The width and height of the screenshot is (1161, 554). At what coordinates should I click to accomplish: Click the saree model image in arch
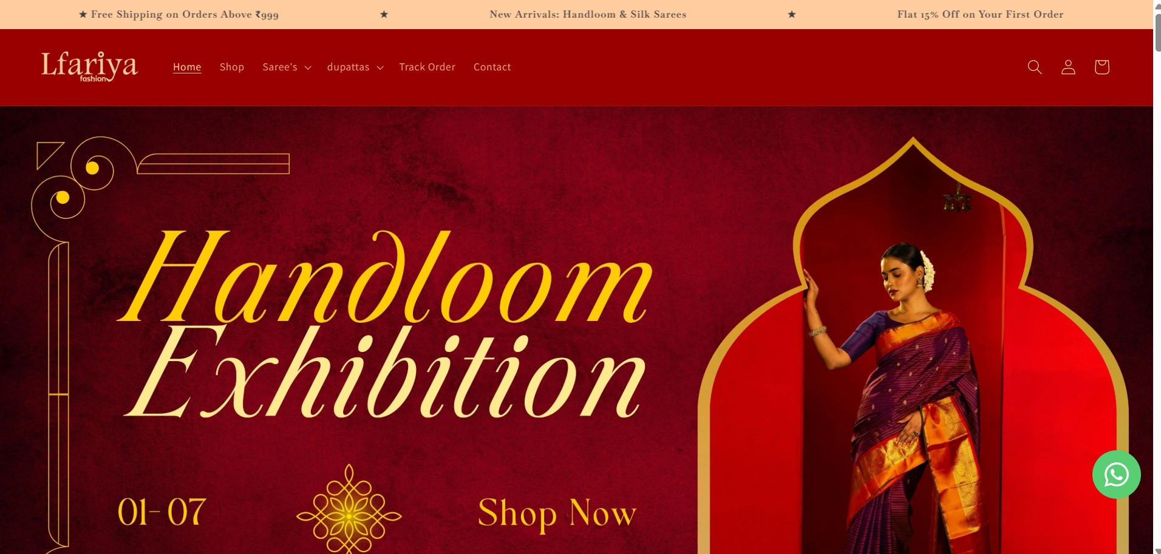913,388
